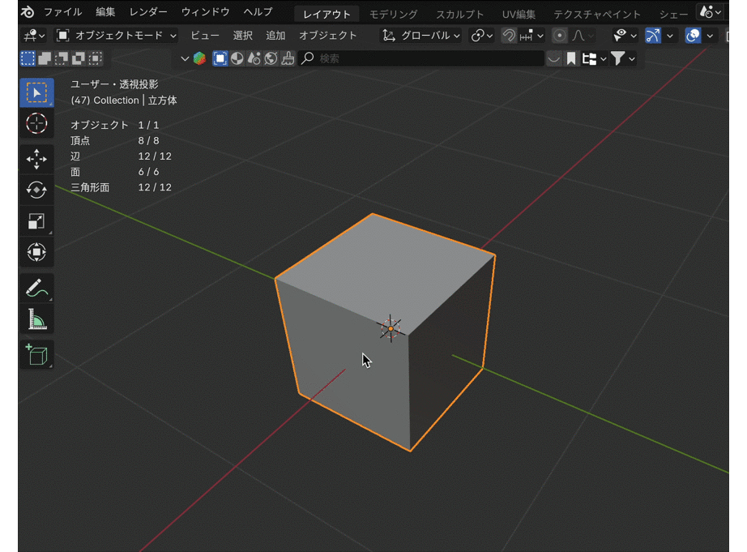Switch to the UV編集 workspace tab
Viewport: 747px width, 552px height.
(x=519, y=15)
